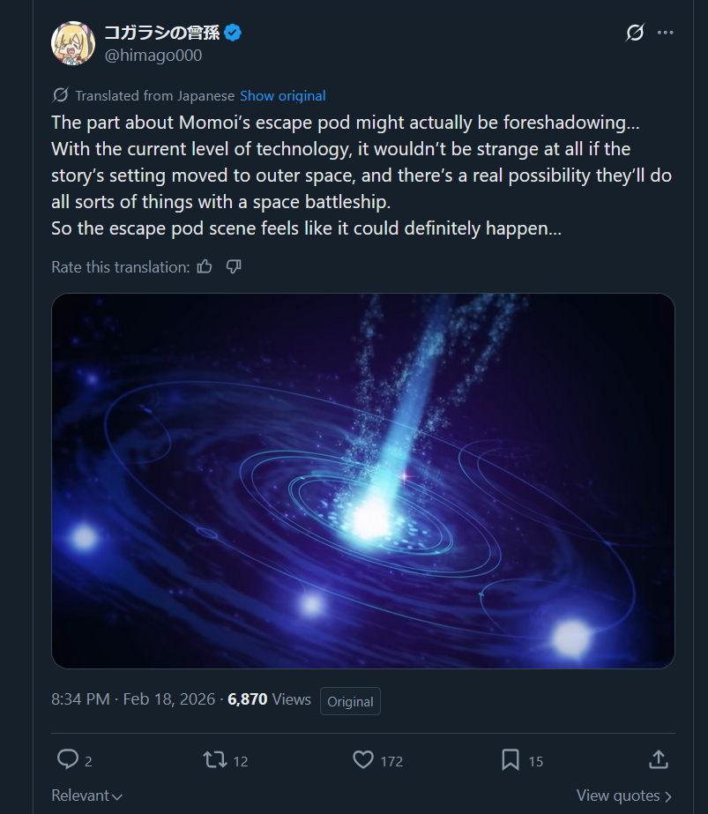
Task: Click the share upload icon
Action: [659, 759]
